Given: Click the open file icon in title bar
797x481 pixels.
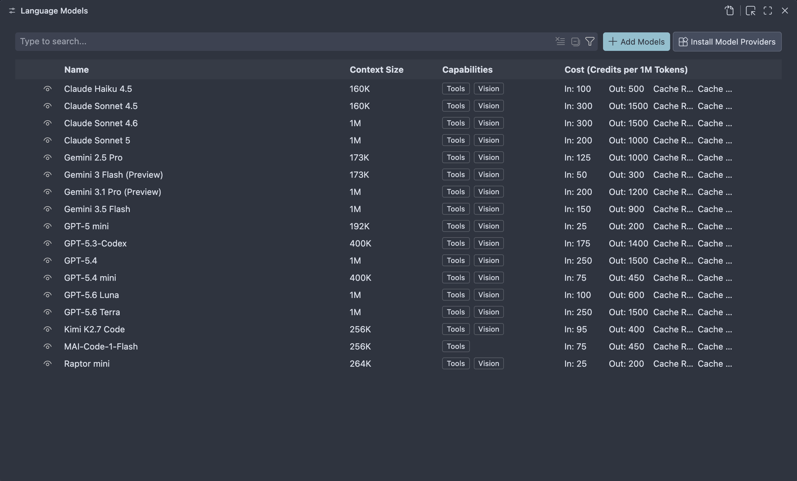Looking at the screenshot, I should coord(729,11).
